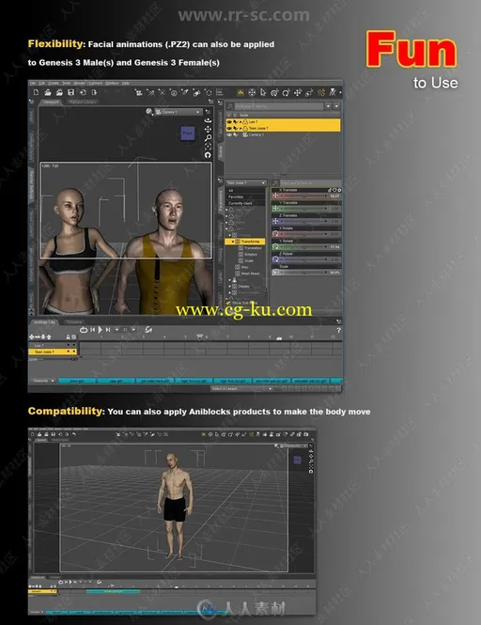Screen dimensions: 481x625
Task: Select the Currently Used filter
Action: 245,203
